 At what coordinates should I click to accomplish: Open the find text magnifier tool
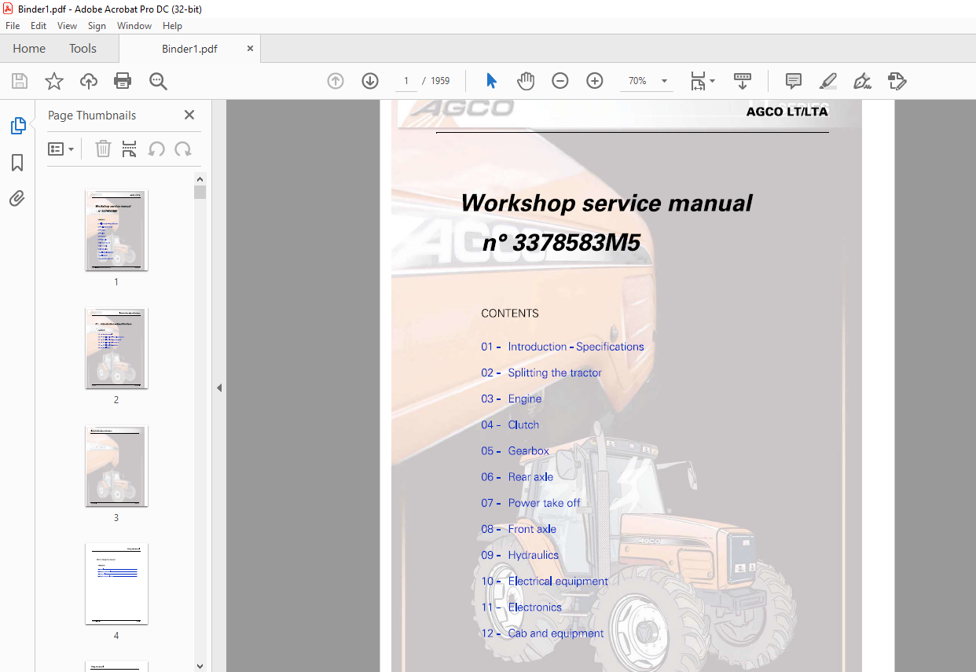coord(158,81)
